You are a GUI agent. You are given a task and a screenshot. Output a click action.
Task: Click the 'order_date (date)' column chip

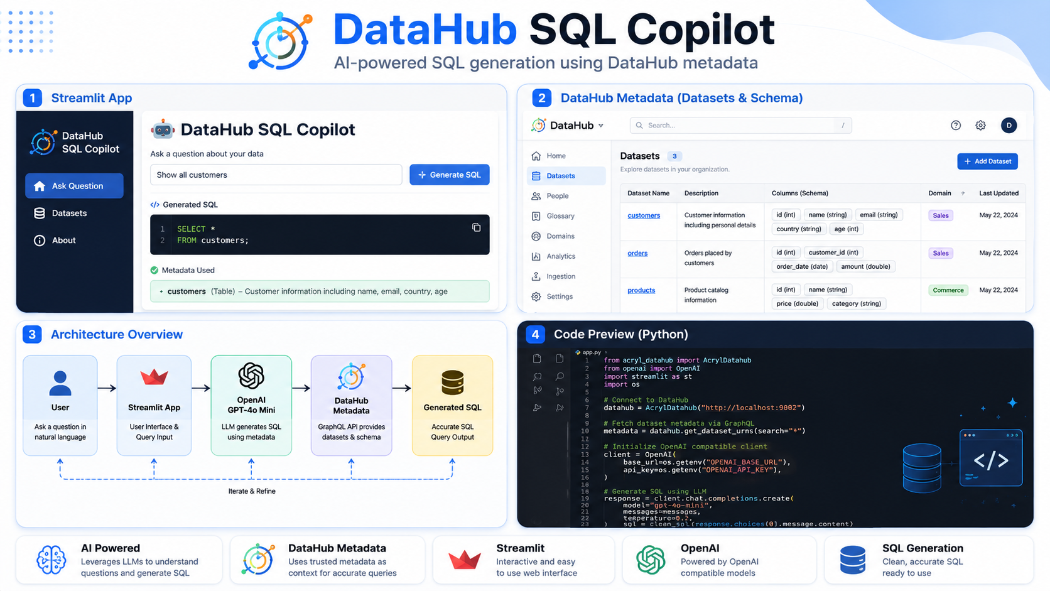(802, 266)
